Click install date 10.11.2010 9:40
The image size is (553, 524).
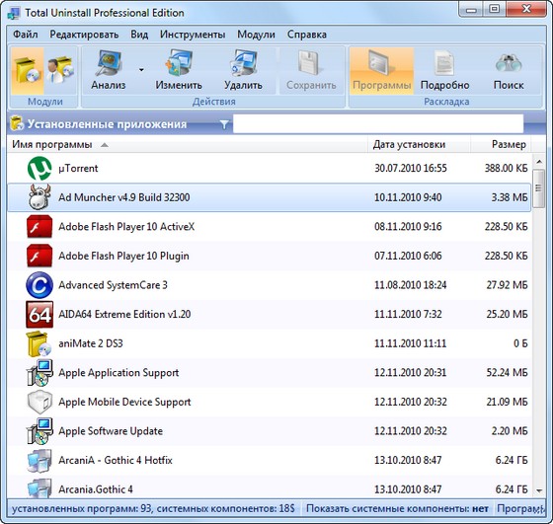[408, 197]
